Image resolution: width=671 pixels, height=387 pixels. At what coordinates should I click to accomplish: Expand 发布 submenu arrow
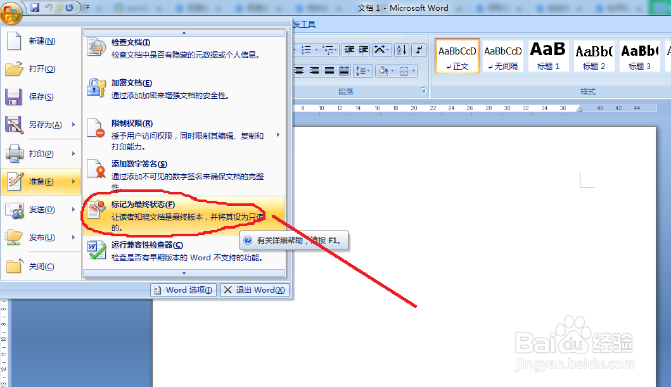[73, 238]
